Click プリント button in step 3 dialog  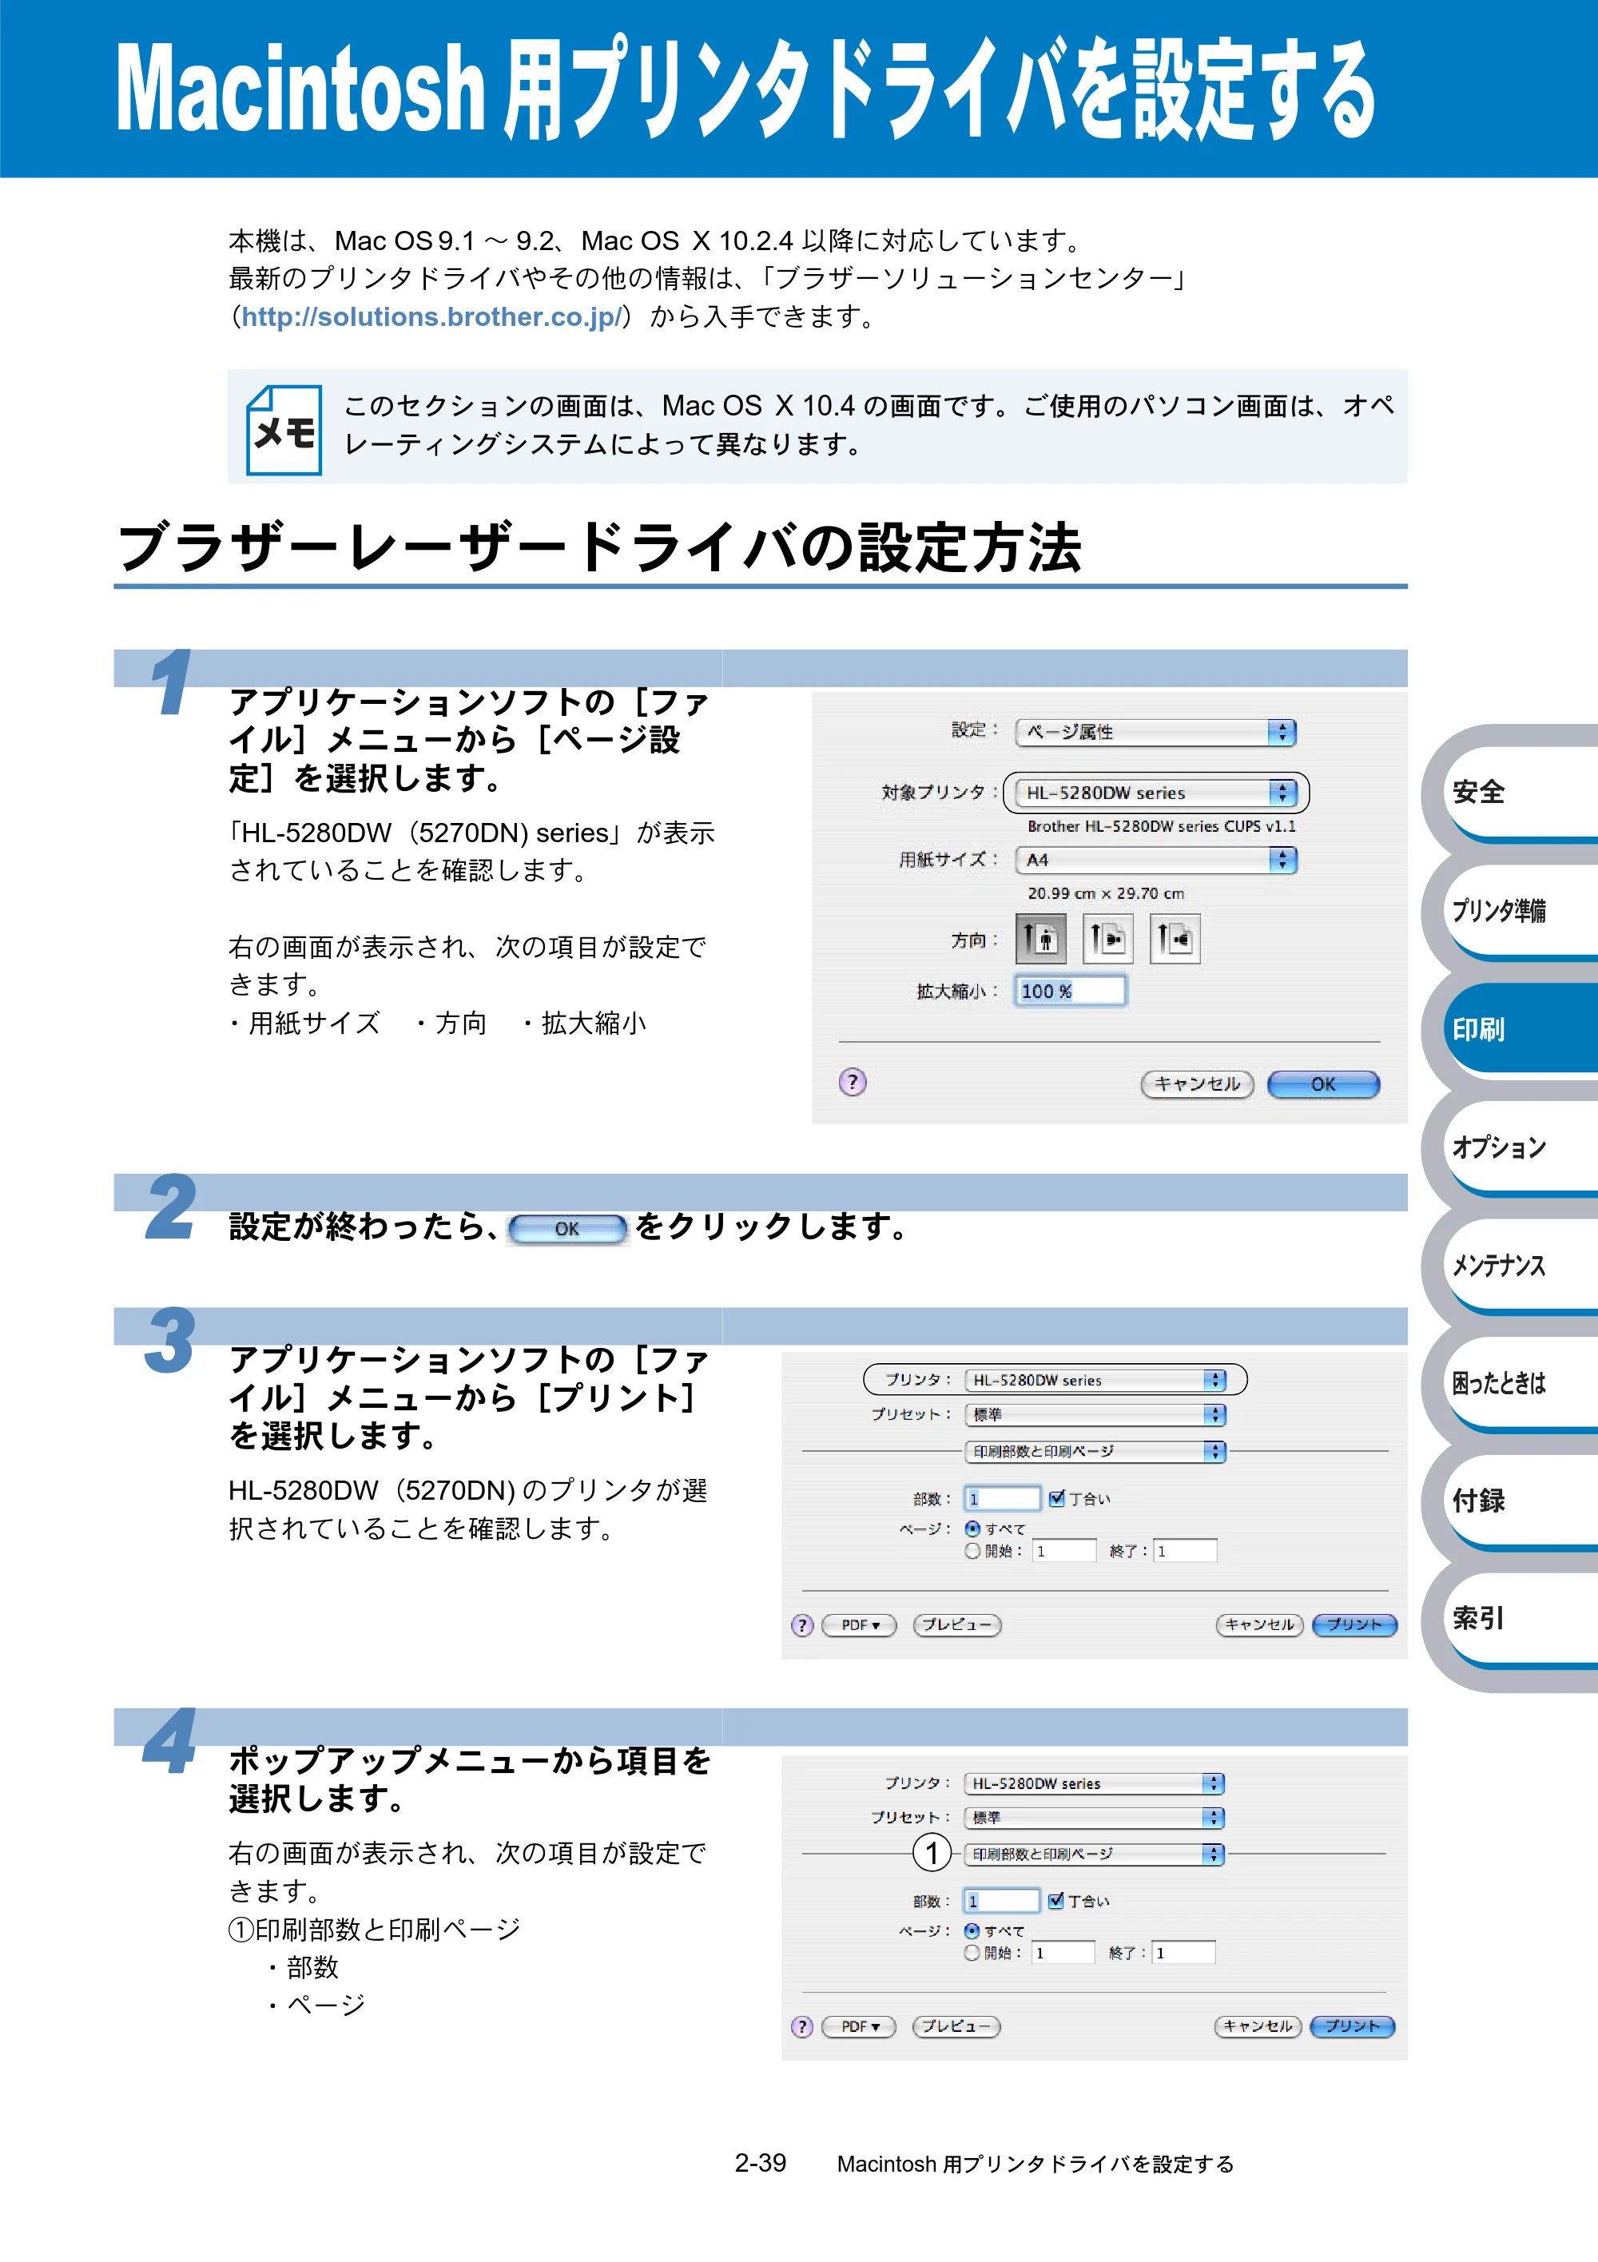(x=1354, y=1624)
